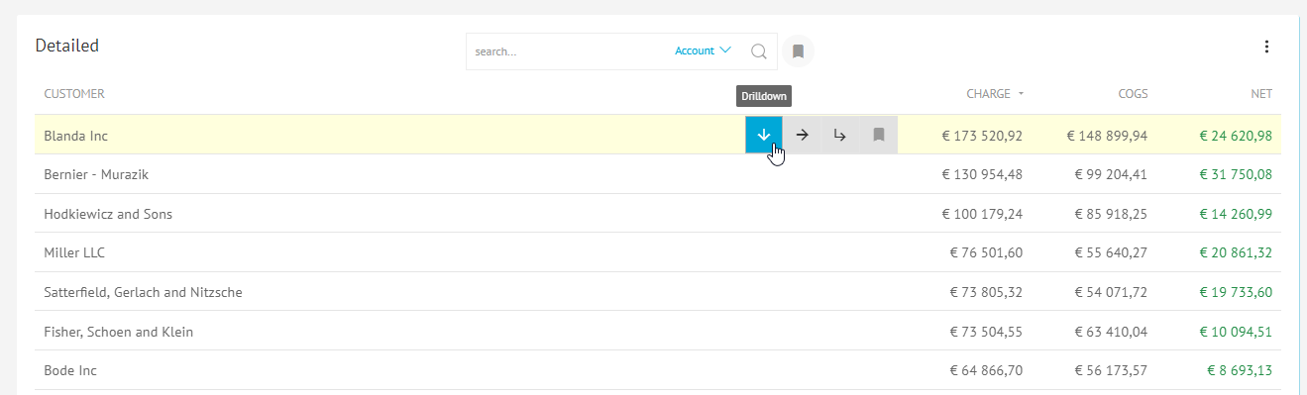The height and width of the screenshot is (395, 1307).
Task: Sort by the CUSTOMER column header
Action: tap(74, 94)
